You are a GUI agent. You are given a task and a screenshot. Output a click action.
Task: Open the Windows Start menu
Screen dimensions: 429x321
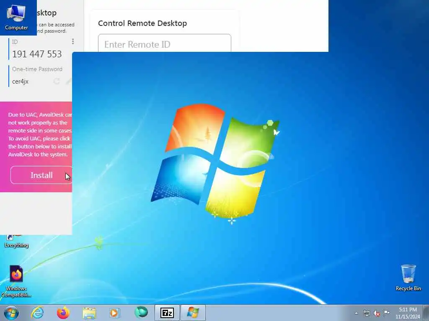(x=11, y=313)
